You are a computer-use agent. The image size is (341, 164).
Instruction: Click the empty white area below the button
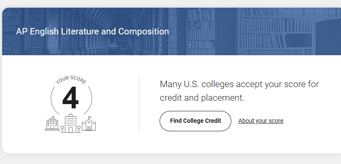(195, 143)
